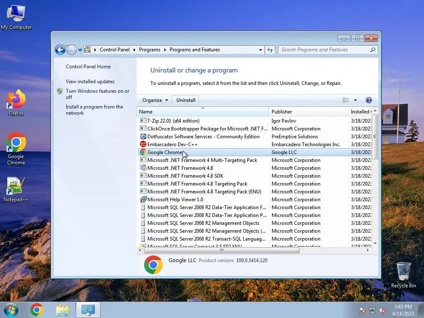Click the Control Panel icon in address bar
424x318 pixels.
pos(88,50)
